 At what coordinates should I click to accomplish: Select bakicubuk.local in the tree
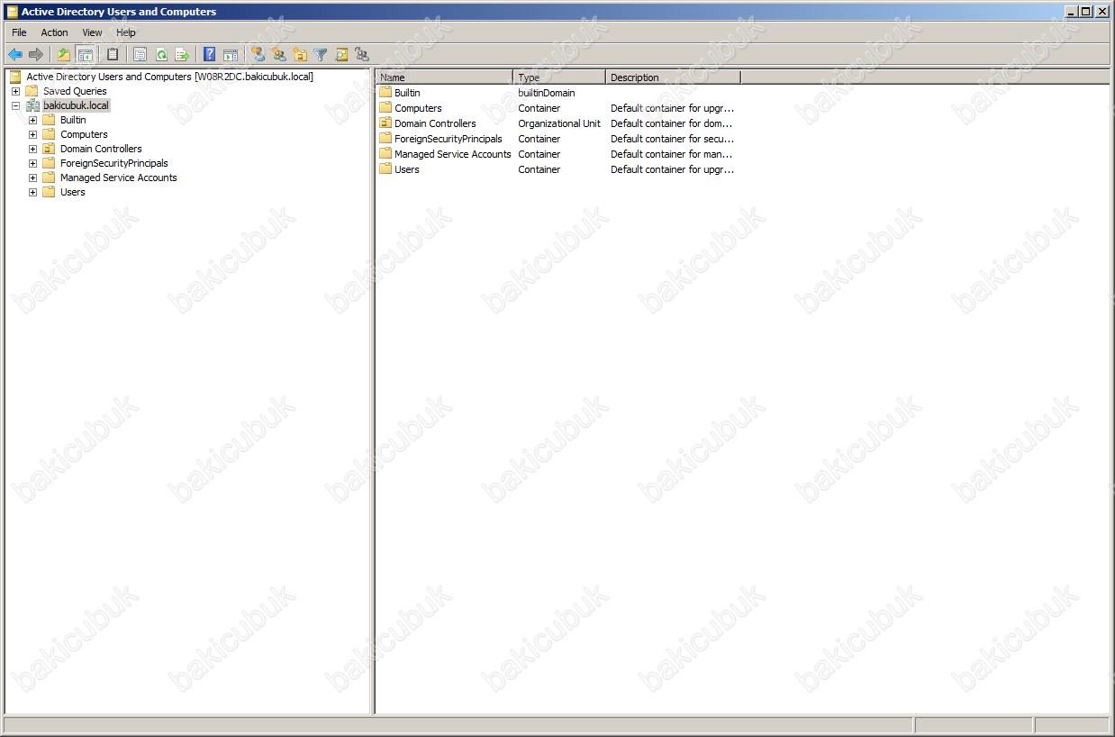[x=76, y=105]
